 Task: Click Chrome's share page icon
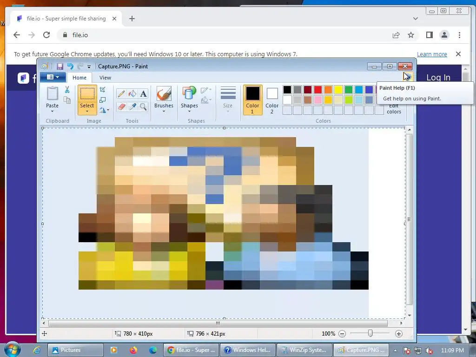(x=396, y=35)
